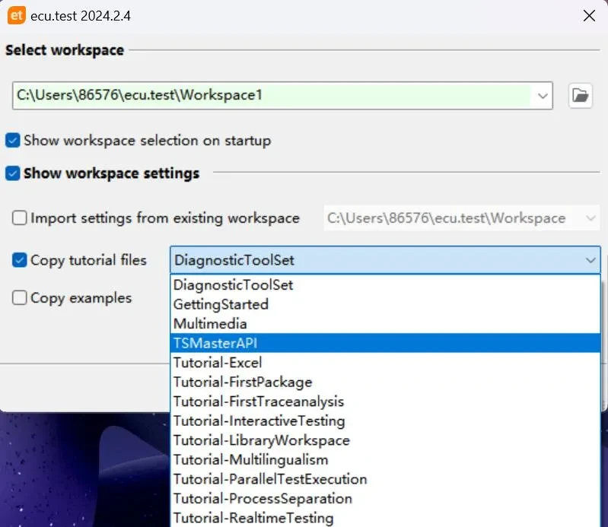608x527 pixels.
Task: Uncheck Show workspace settings checkbox
Action: click(13, 173)
